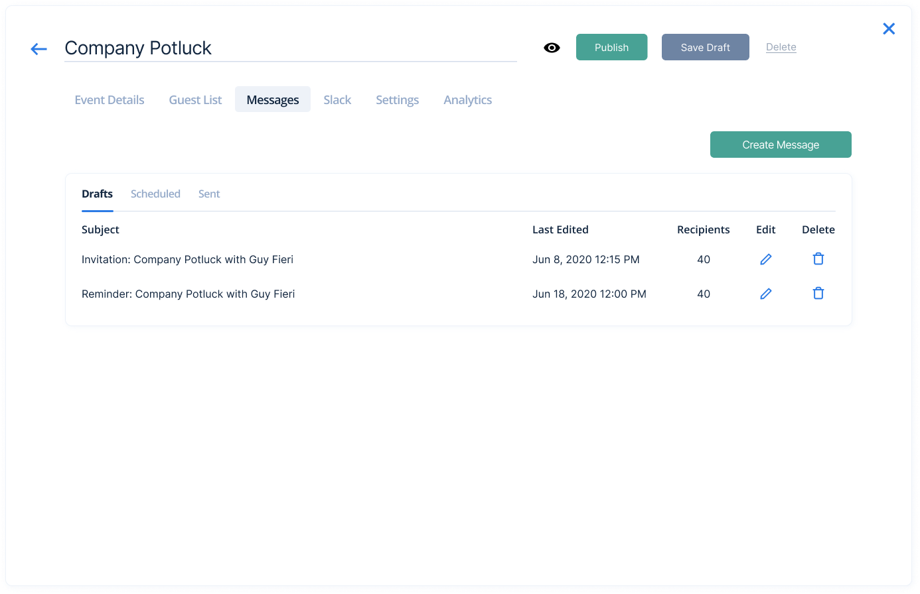Save the event as draft
Screen dimensions: 920x594
coord(705,47)
